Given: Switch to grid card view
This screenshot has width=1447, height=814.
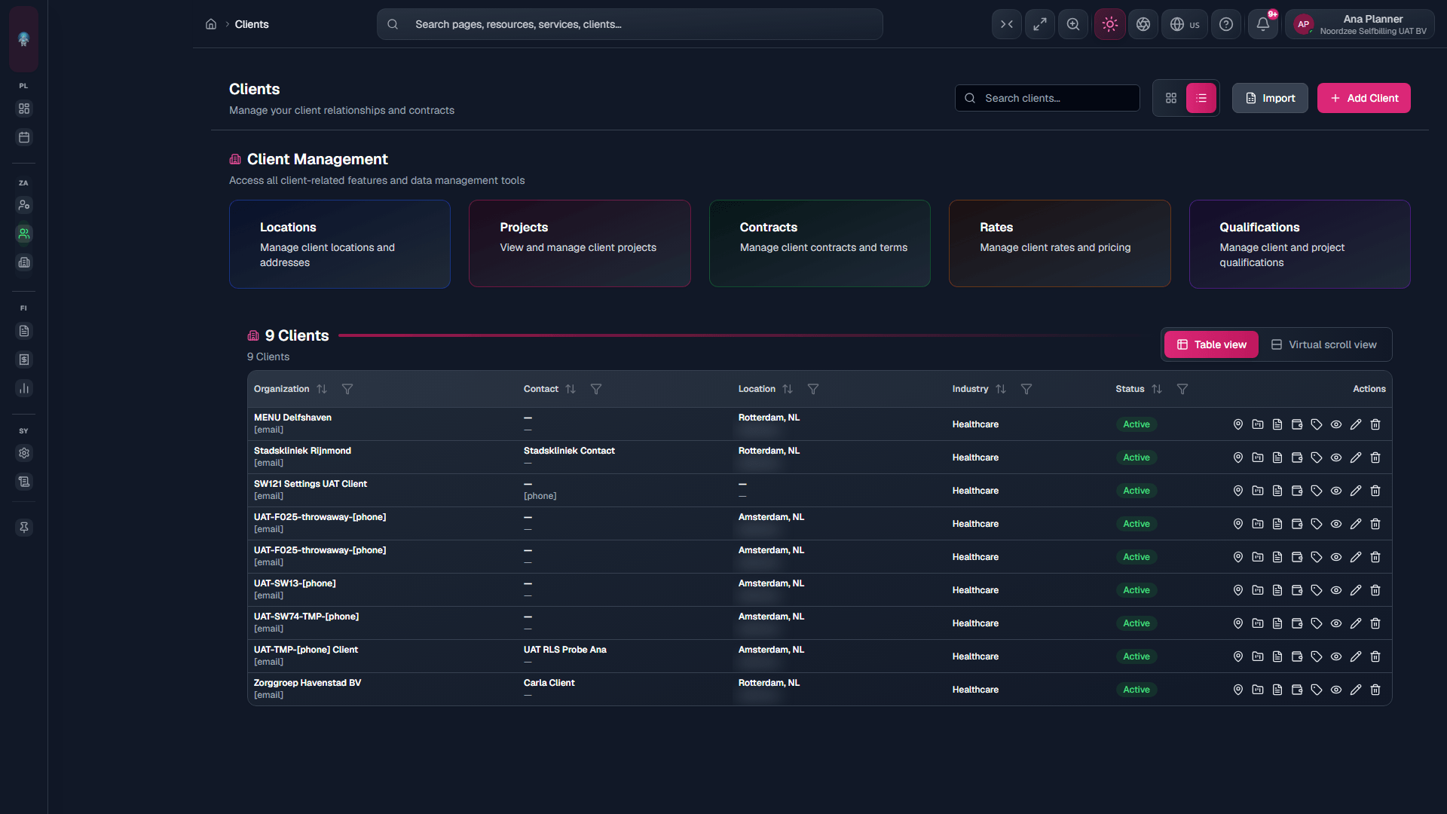Looking at the screenshot, I should [1171, 98].
